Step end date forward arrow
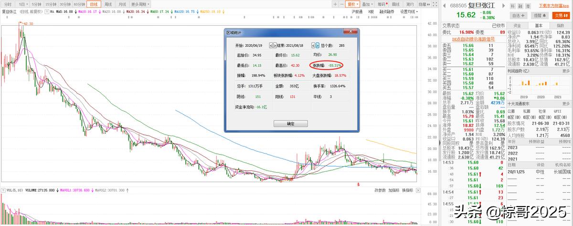This screenshot has width=573, height=226. tap(318, 46)
